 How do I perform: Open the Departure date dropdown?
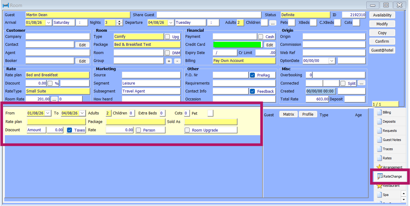pos(171,23)
